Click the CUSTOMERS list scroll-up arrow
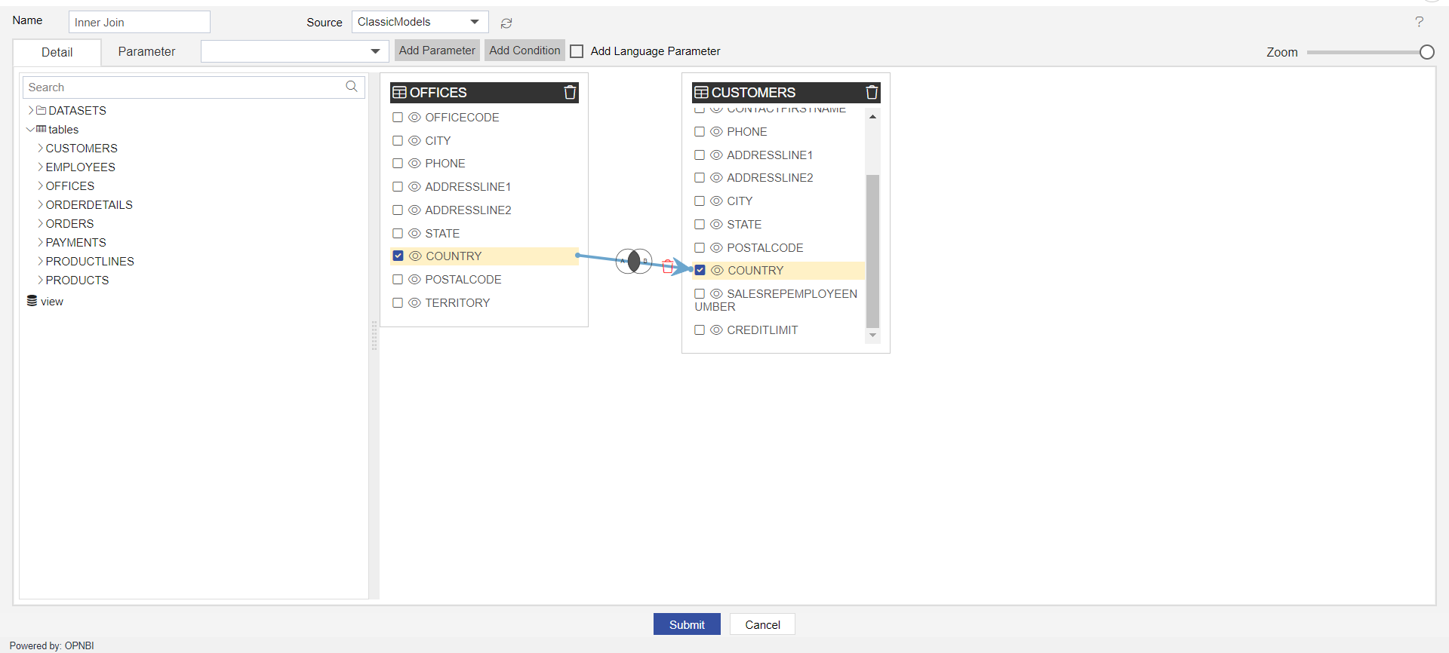This screenshot has width=1449, height=653. (872, 116)
